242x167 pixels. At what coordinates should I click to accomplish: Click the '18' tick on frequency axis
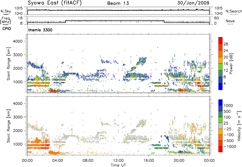pos(20,18)
